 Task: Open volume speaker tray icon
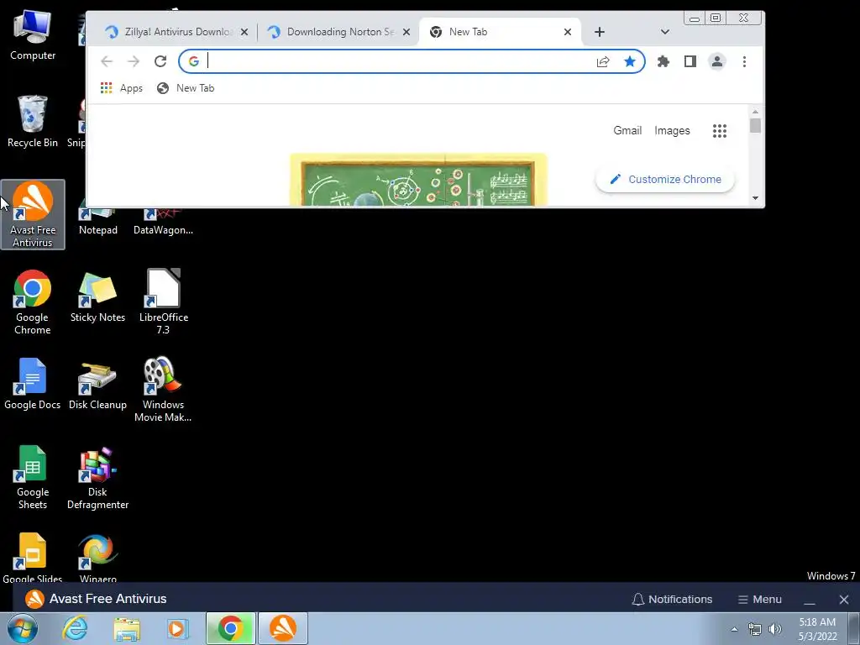775,629
